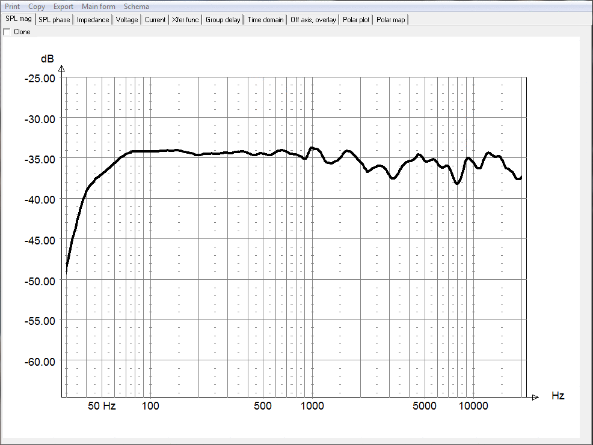Open the Copy menu
Image resolution: width=593 pixels, height=445 pixels.
(x=37, y=7)
